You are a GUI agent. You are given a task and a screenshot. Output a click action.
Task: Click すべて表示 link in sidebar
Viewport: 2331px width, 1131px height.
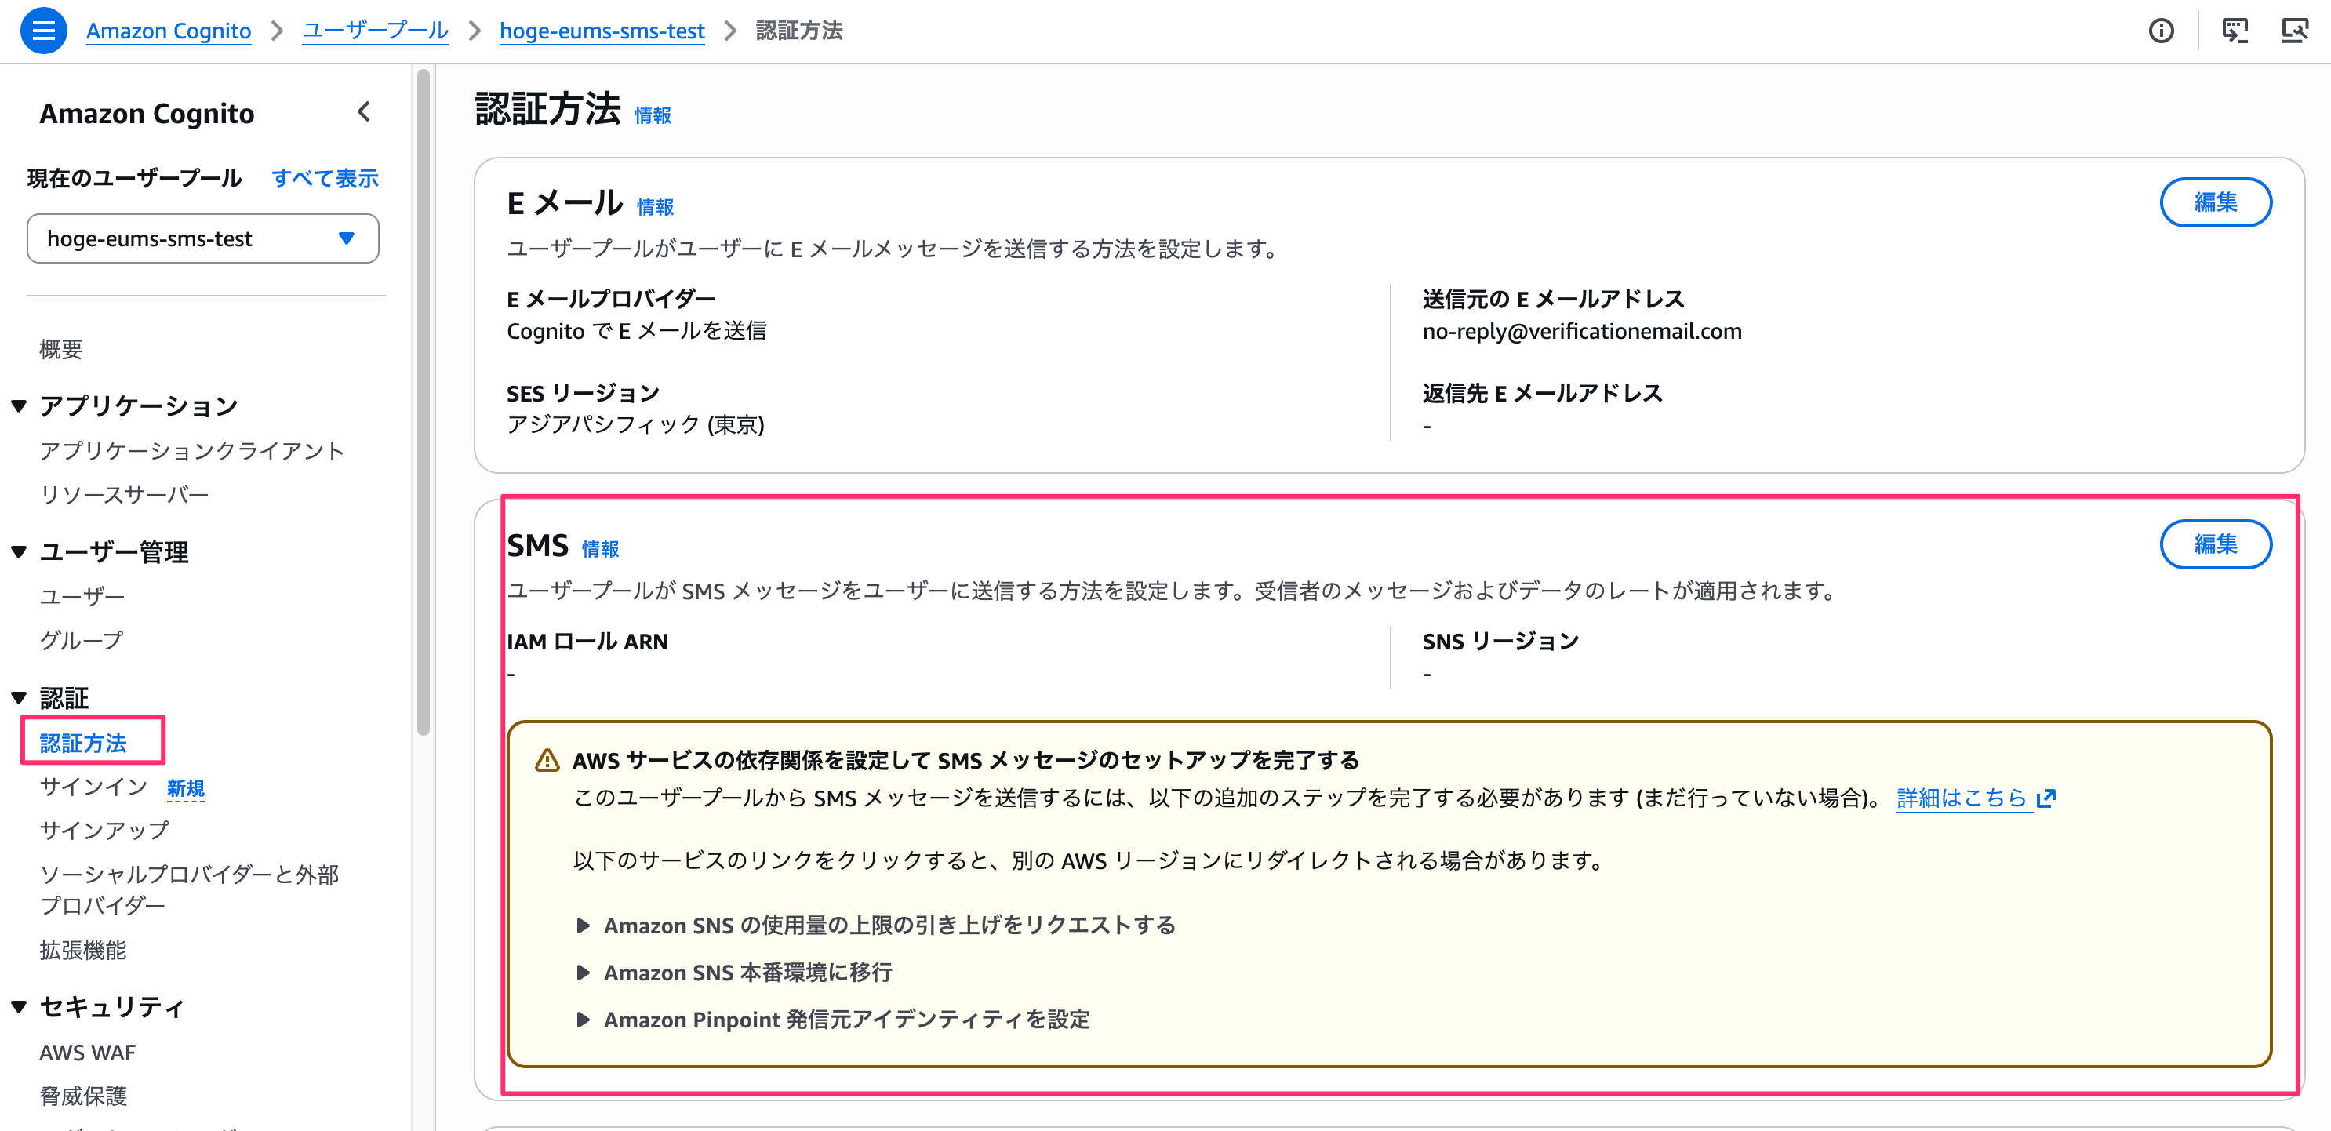325,178
